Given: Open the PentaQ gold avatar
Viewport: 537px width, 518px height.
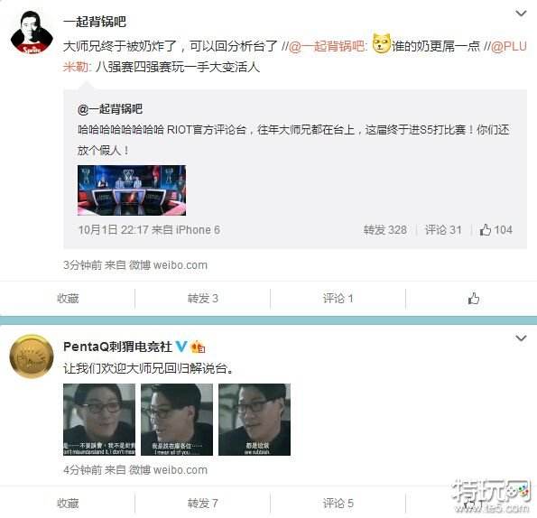Looking at the screenshot, I should tap(32, 356).
